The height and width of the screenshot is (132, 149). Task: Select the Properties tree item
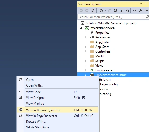point(102,33)
